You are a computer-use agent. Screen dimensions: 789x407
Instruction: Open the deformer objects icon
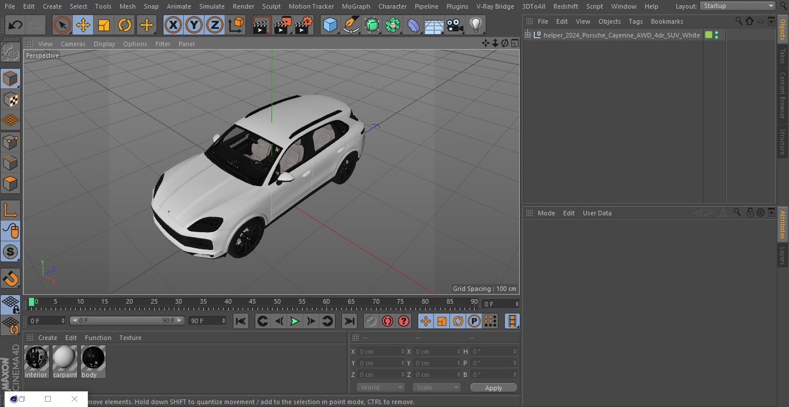click(x=414, y=25)
